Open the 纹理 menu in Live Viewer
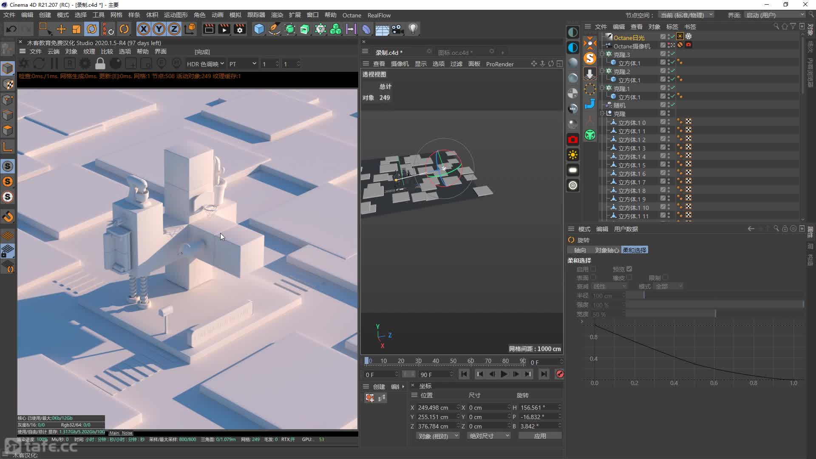 point(89,51)
